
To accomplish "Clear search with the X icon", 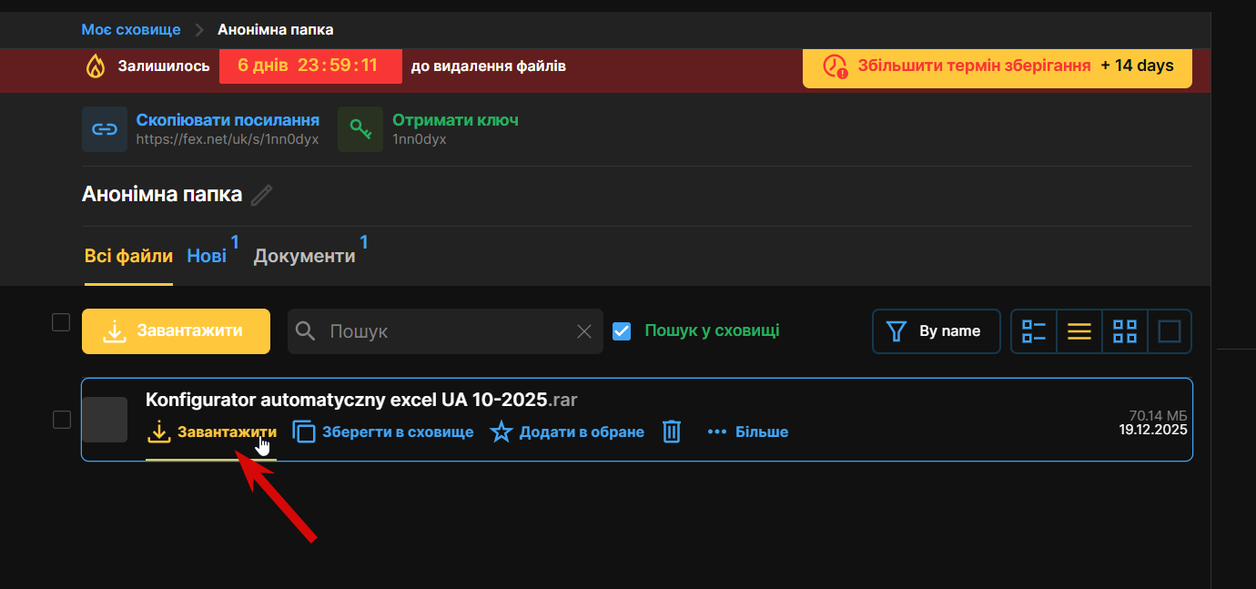I will pyautogui.click(x=584, y=331).
